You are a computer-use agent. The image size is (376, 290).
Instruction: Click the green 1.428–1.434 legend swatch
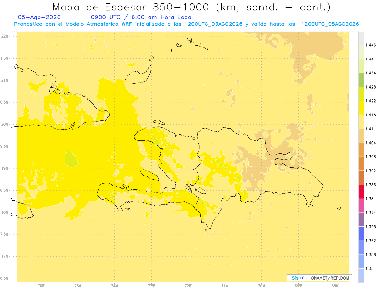pos(361,80)
